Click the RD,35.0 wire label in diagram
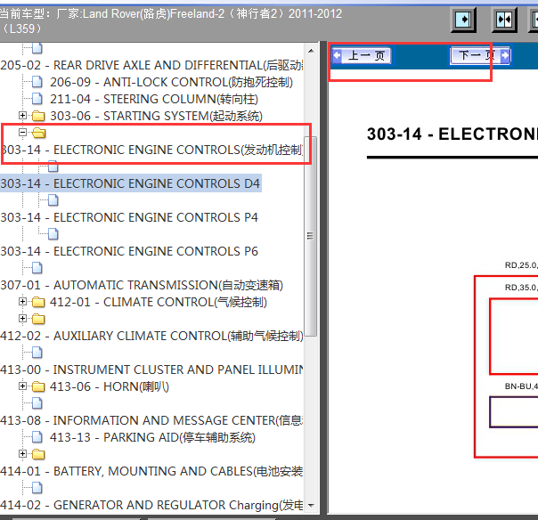This screenshot has width=538, height=520. click(521, 288)
